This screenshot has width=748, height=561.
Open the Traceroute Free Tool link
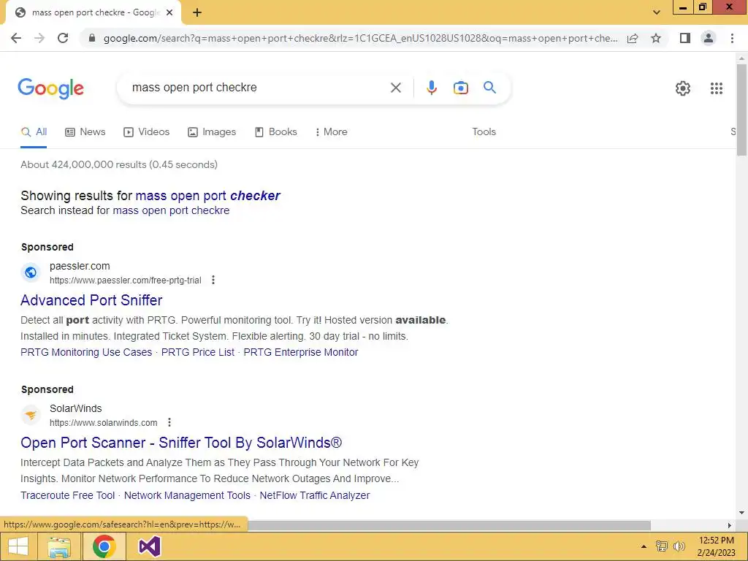67,495
